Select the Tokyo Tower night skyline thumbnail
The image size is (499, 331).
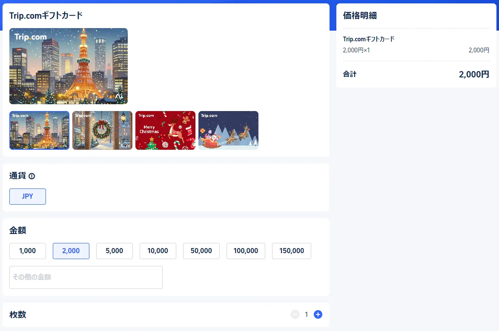click(x=39, y=130)
